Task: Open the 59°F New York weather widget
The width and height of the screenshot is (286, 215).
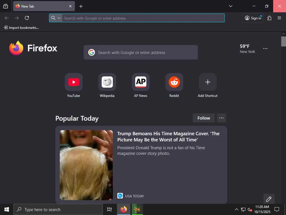Action: pos(247,49)
